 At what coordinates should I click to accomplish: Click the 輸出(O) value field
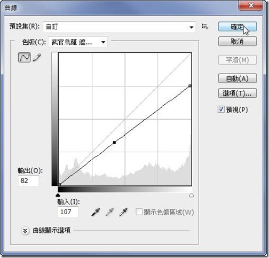click(28, 181)
